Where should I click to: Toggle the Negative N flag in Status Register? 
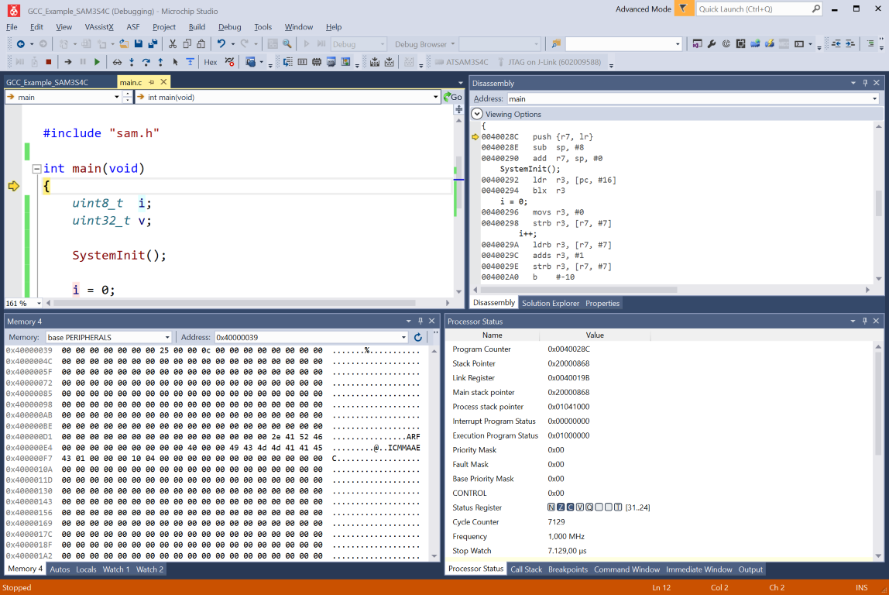tap(551, 507)
